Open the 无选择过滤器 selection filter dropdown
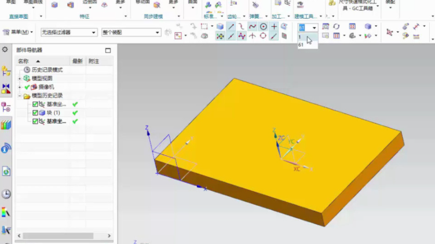Image resolution: width=435 pixels, height=244 pixels. click(x=69, y=32)
